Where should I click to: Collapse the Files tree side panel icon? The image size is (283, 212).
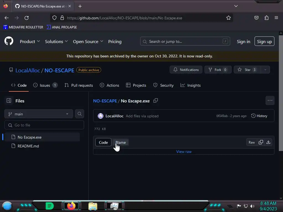pyautogui.click(x=9, y=100)
